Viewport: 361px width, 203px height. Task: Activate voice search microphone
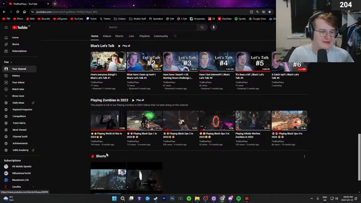pos(214,28)
